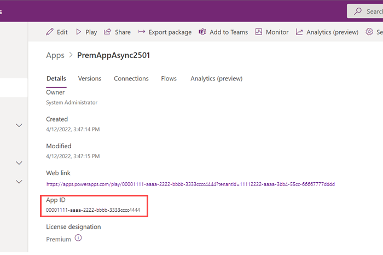Click the Monitor label in the toolbar
Screen dimensions: 383x255
coord(277,32)
